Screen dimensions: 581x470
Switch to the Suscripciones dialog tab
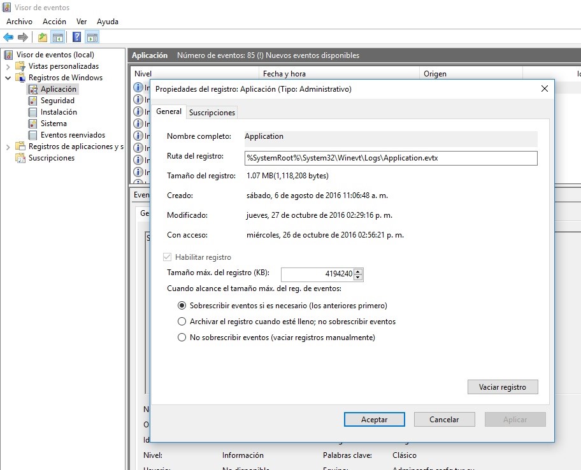click(x=212, y=113)
